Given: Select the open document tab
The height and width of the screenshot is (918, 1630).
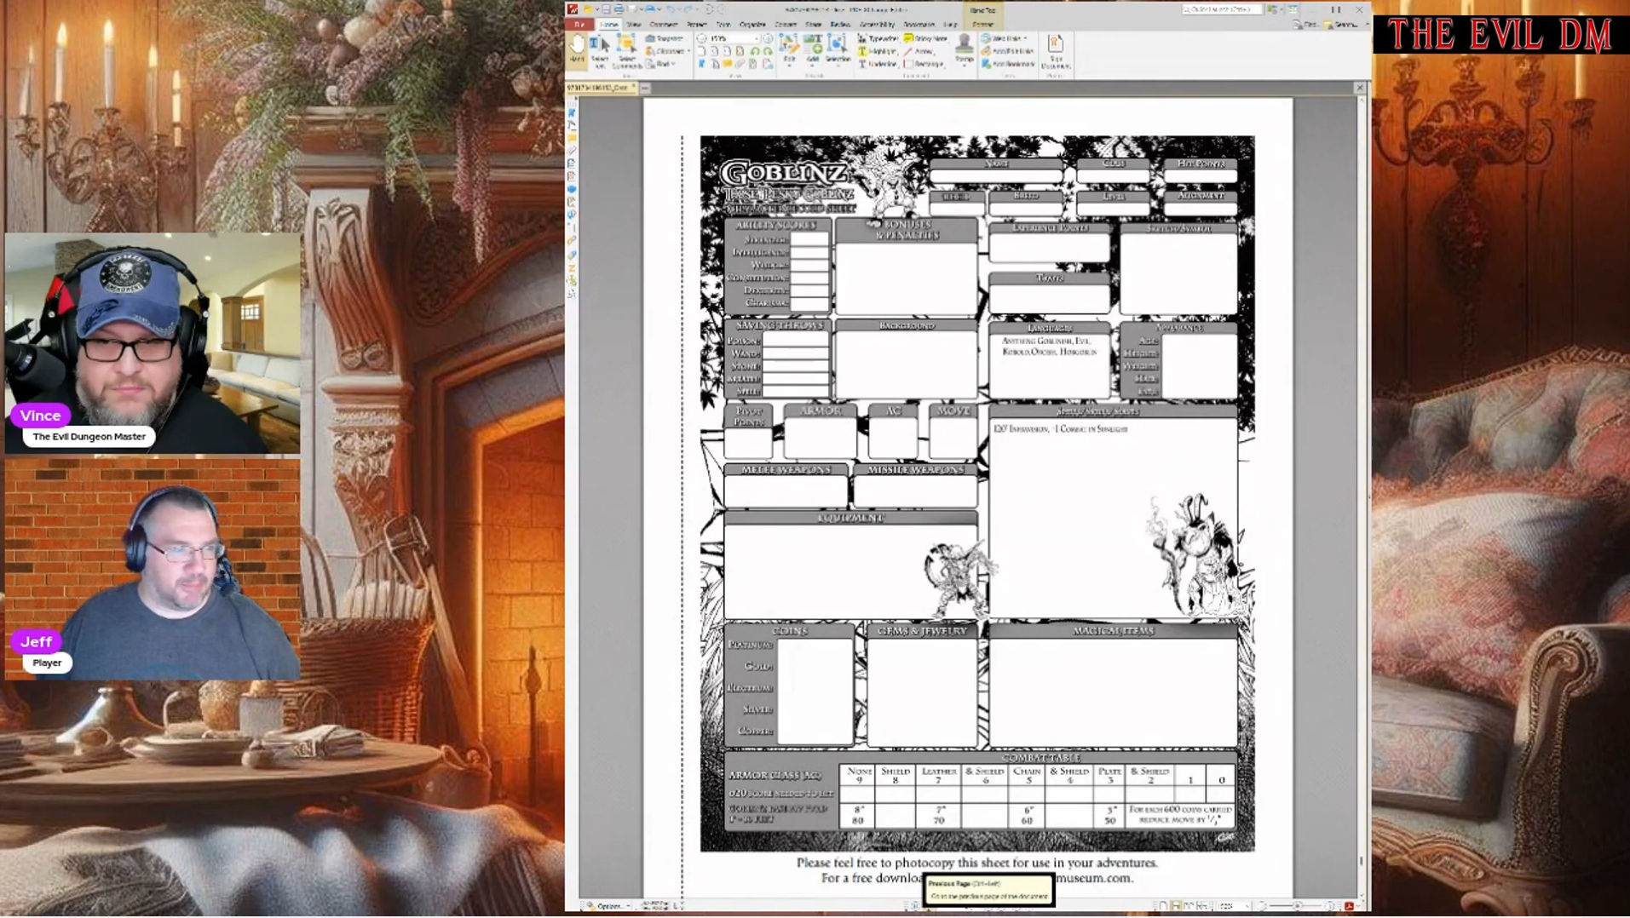Looking at the screenshot, I should [x=600, y=88].
